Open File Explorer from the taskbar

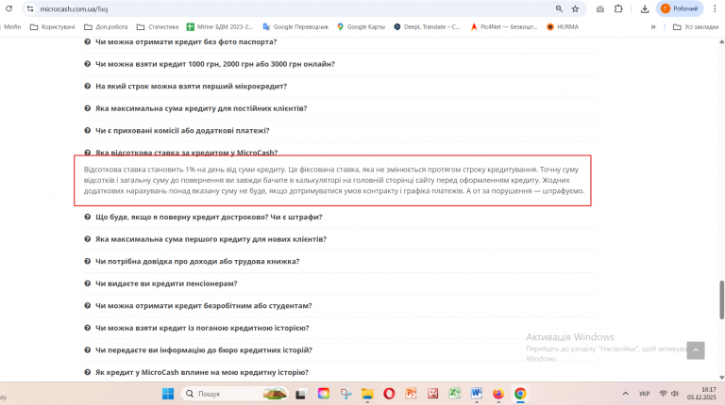pyautogui.click(x=367, y=394)
